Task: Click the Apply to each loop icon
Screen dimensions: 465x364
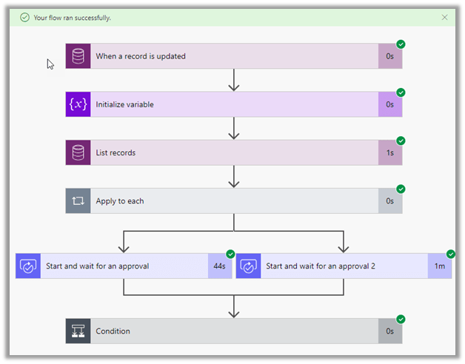Action: pyautogui.click(x=78, y=201)
